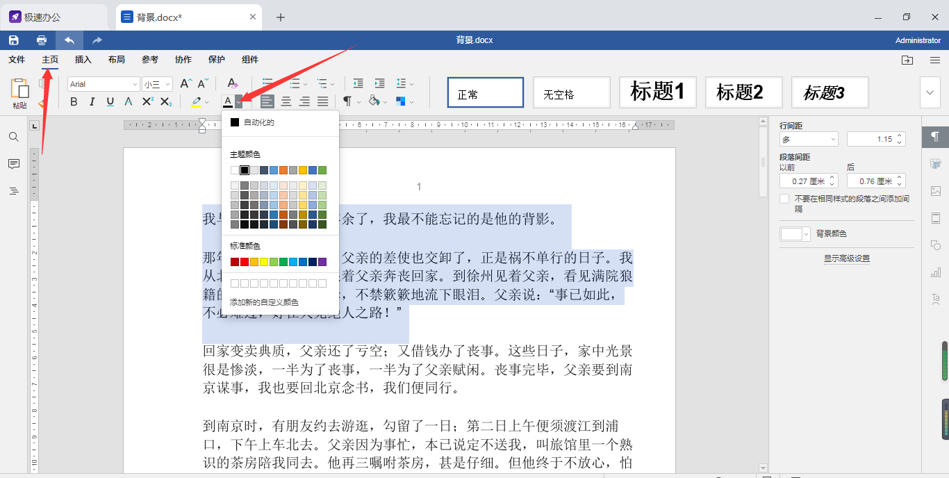The height and width of the screenshot is (478, 949).
Task: Pick the yellow standard color swatch
Action: (264, 262)
